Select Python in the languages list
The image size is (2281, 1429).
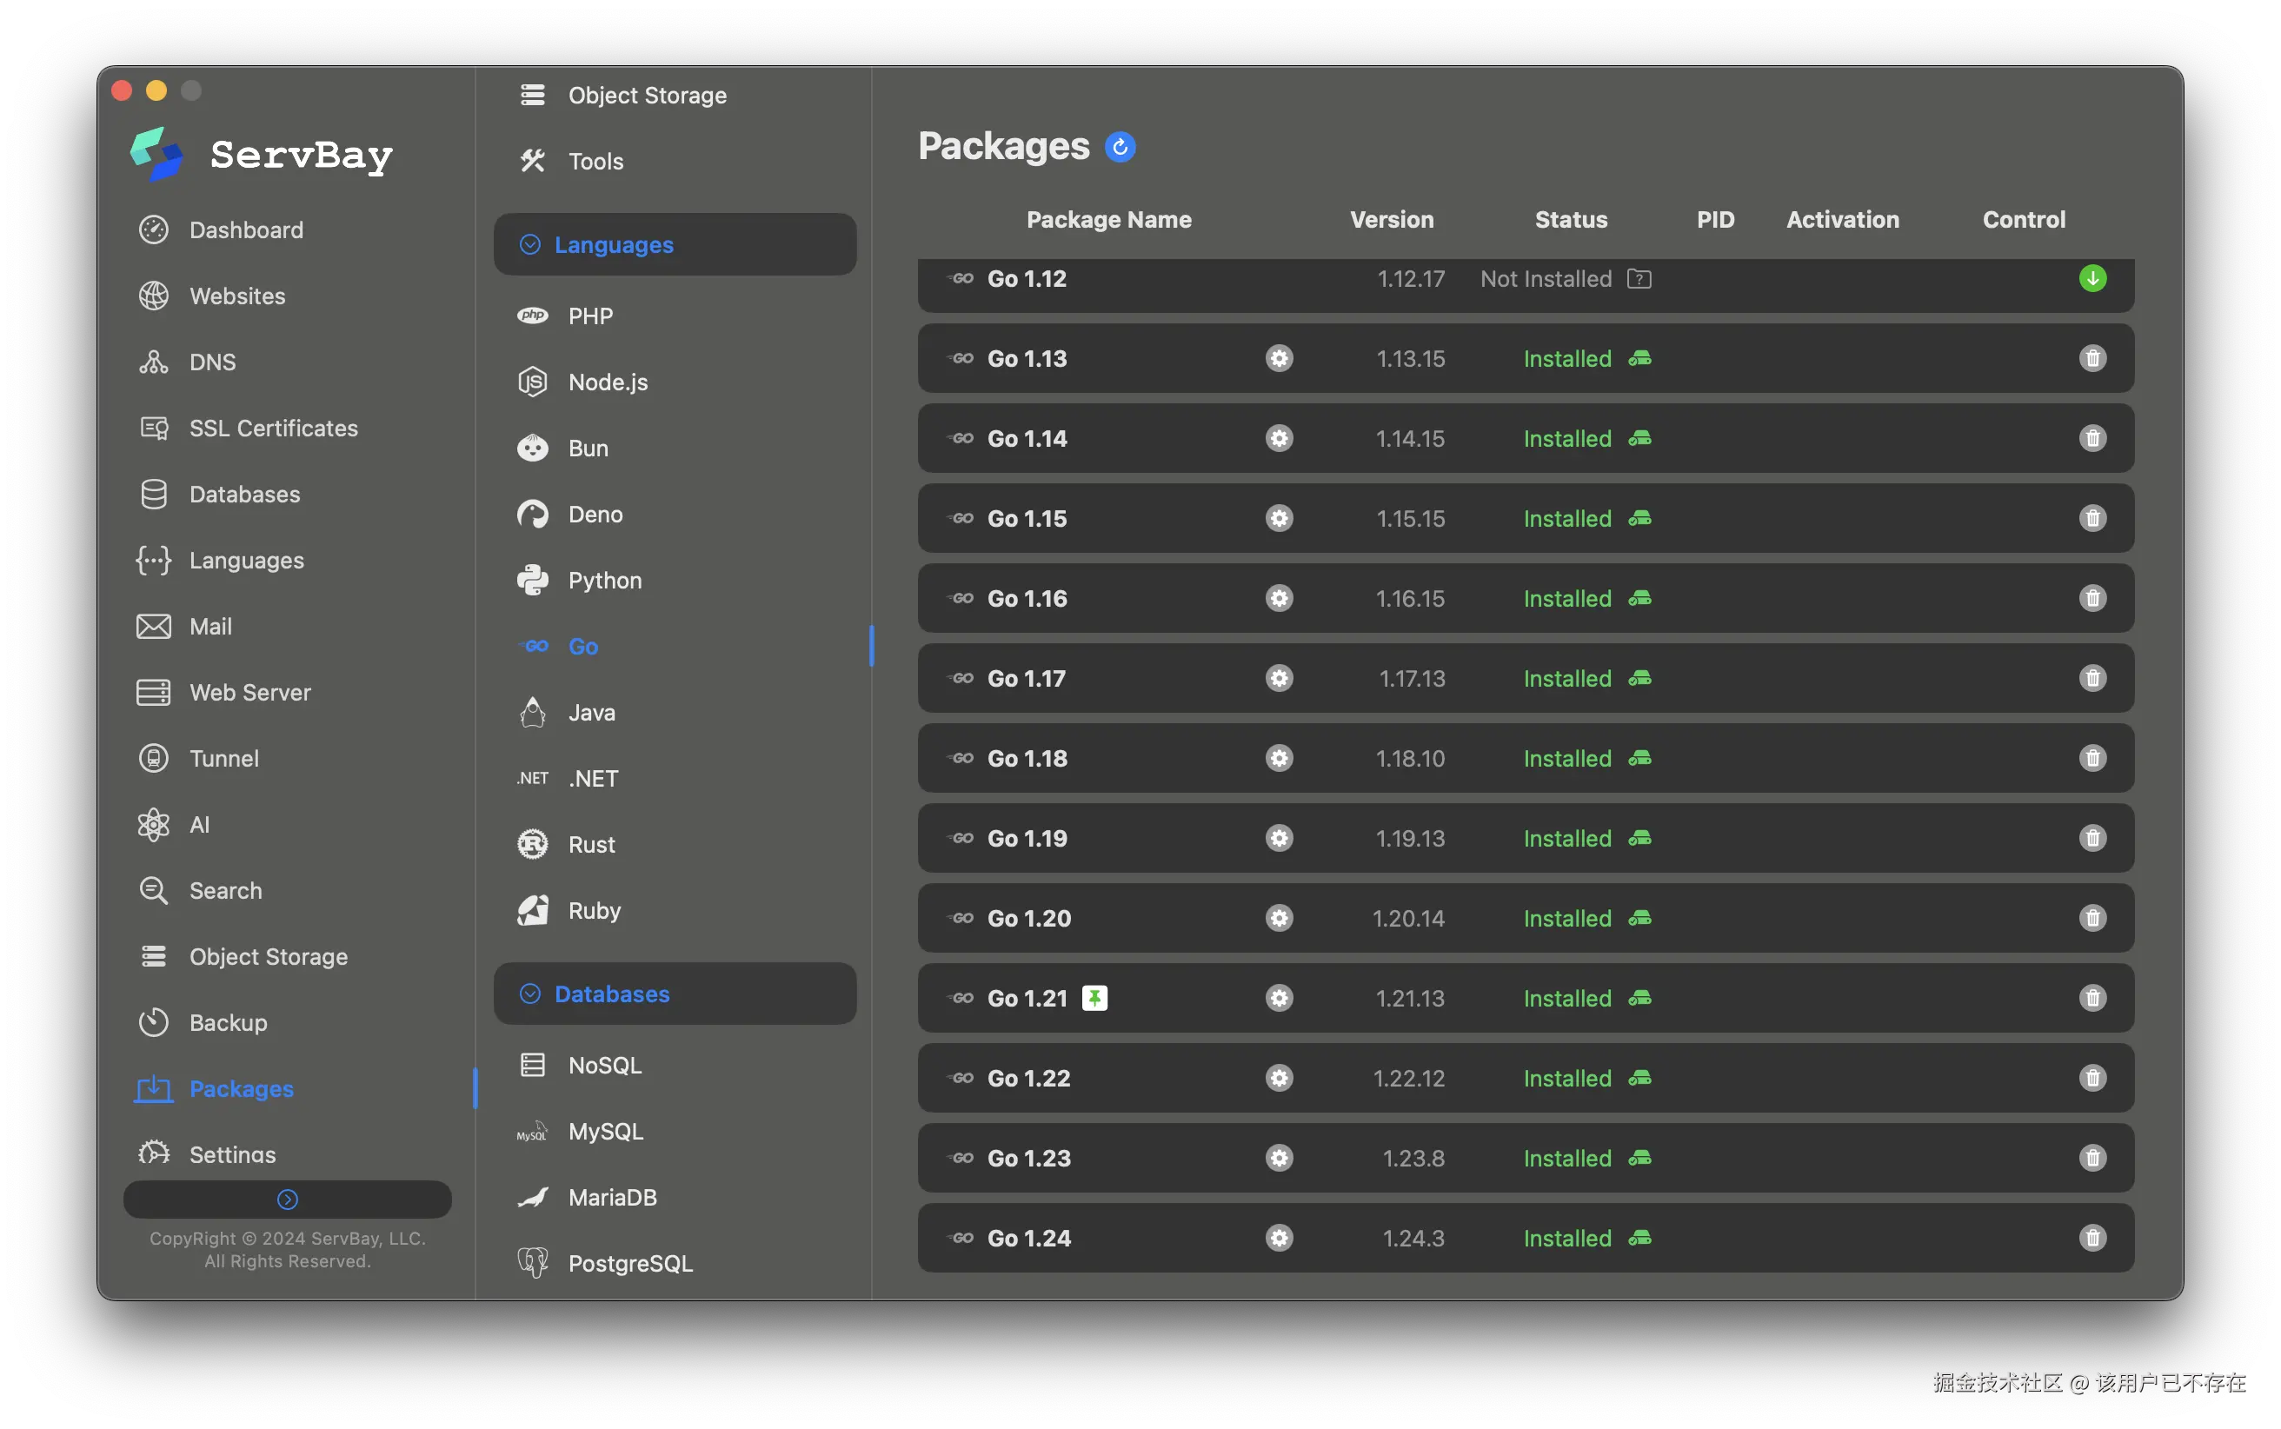click(x=604, y=581)
